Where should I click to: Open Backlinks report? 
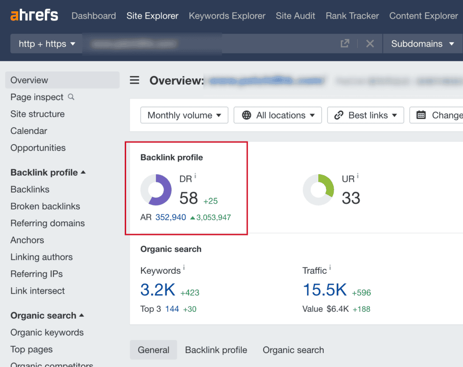pyautogui.click(x=30, y=189)
